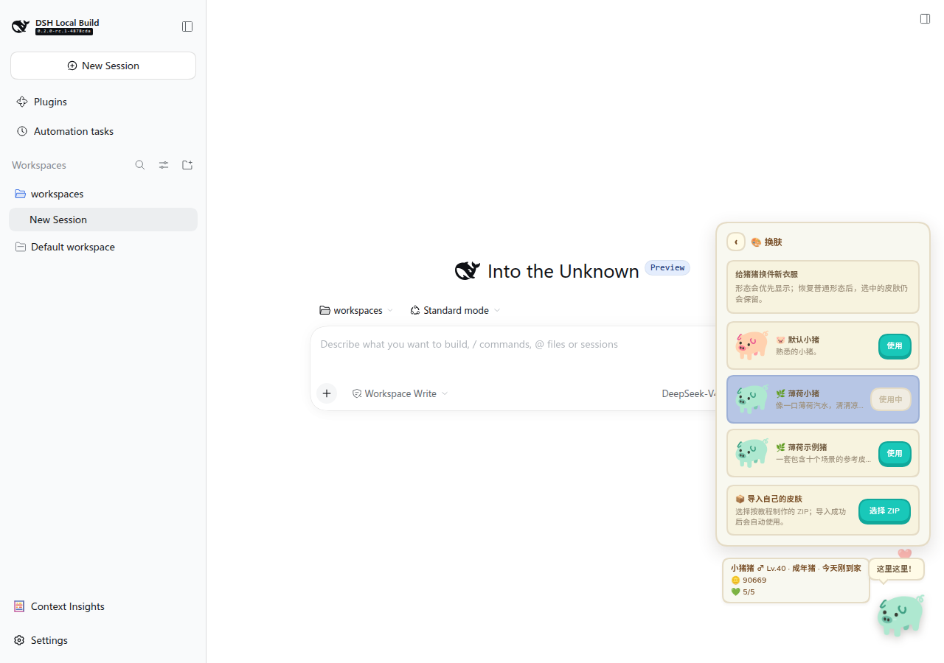This screenshot has height=663, width=944.
Task: Click the 薄荷示例猪 pig thumbnail
Action: pyautogui.click(x=752, y=452)
